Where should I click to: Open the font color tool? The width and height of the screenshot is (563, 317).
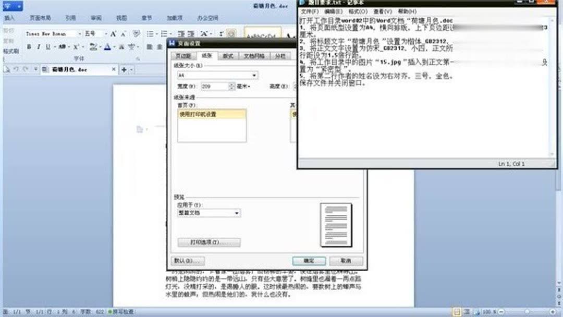pyautogui.click(x=107, y=46)
